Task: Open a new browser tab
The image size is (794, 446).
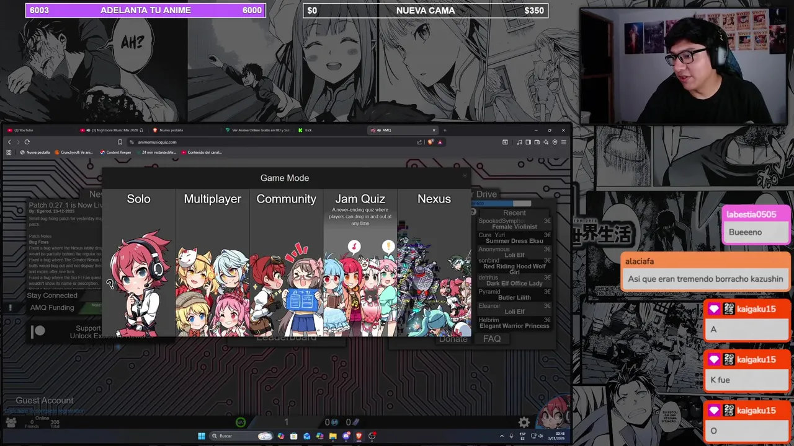Action: (445, 130)
